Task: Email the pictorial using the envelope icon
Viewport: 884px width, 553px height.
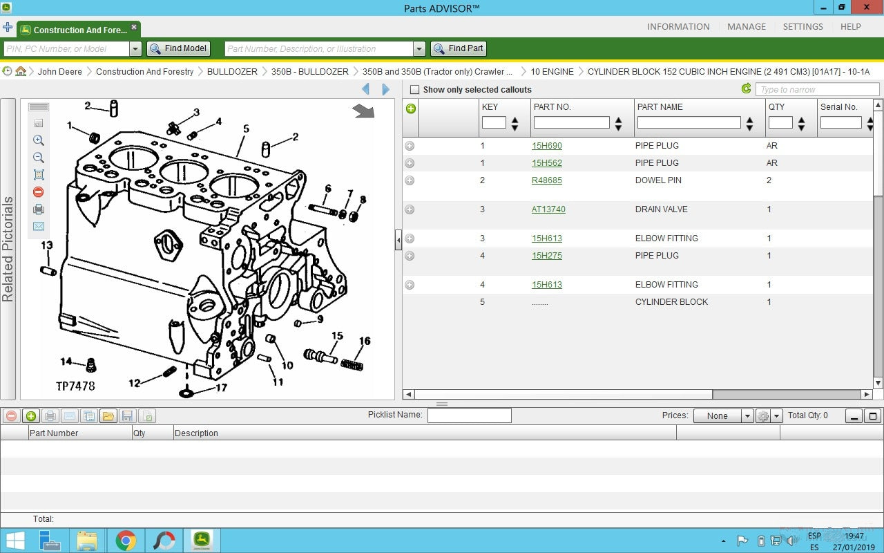Action: pos(39,226)
